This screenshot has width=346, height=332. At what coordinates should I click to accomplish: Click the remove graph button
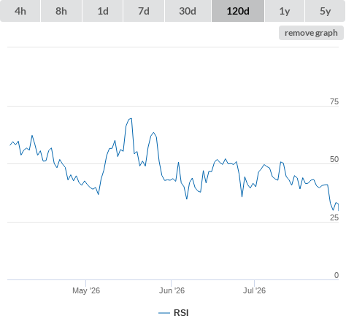[311, 33]
